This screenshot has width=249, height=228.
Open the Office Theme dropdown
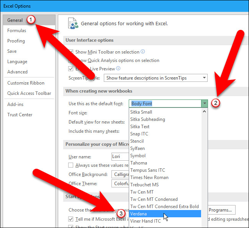[120, 184]
